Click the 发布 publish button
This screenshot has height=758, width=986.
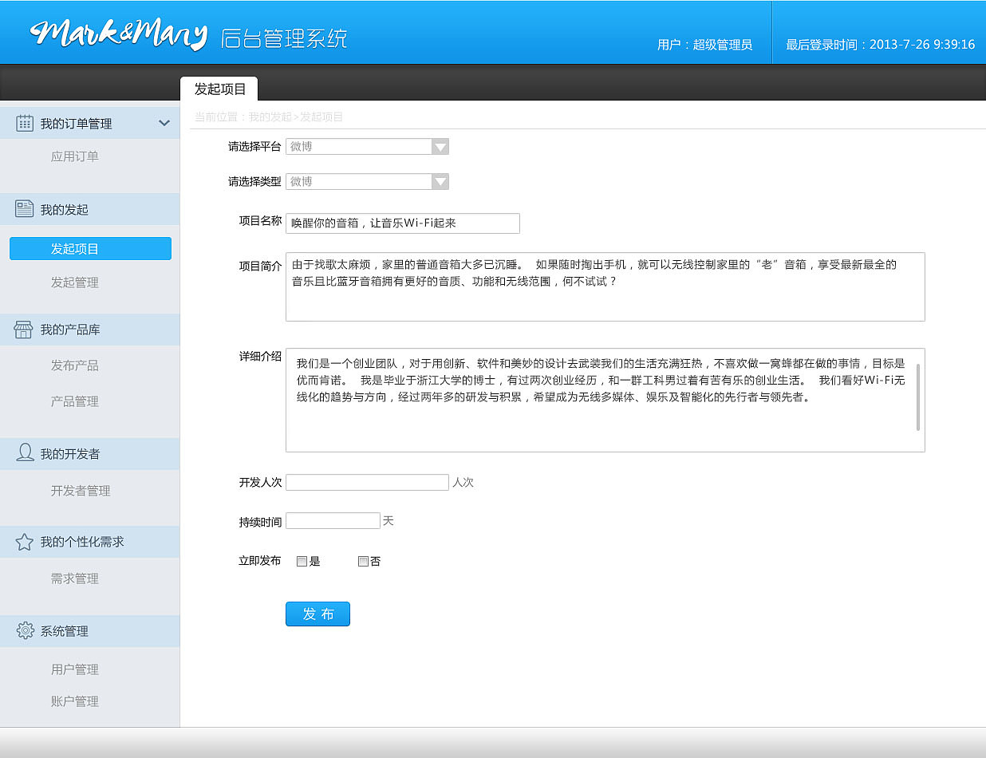pyautogui.click(x=317, y=614)
